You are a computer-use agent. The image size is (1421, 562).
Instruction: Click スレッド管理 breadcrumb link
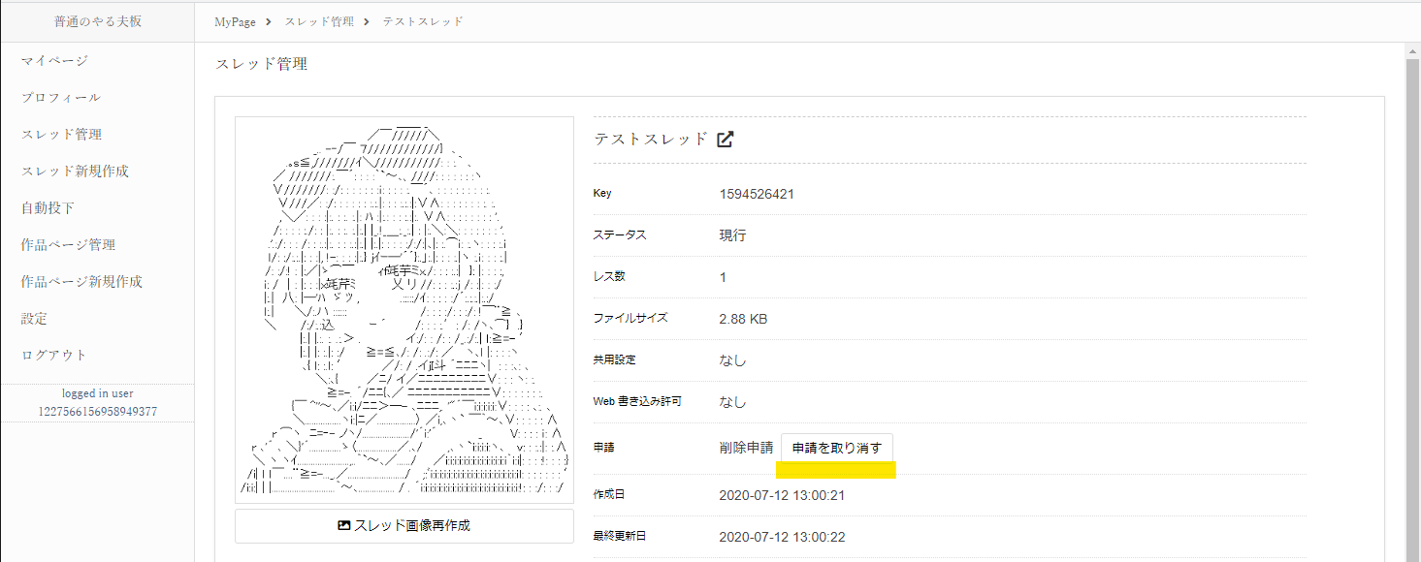[319, 22]
